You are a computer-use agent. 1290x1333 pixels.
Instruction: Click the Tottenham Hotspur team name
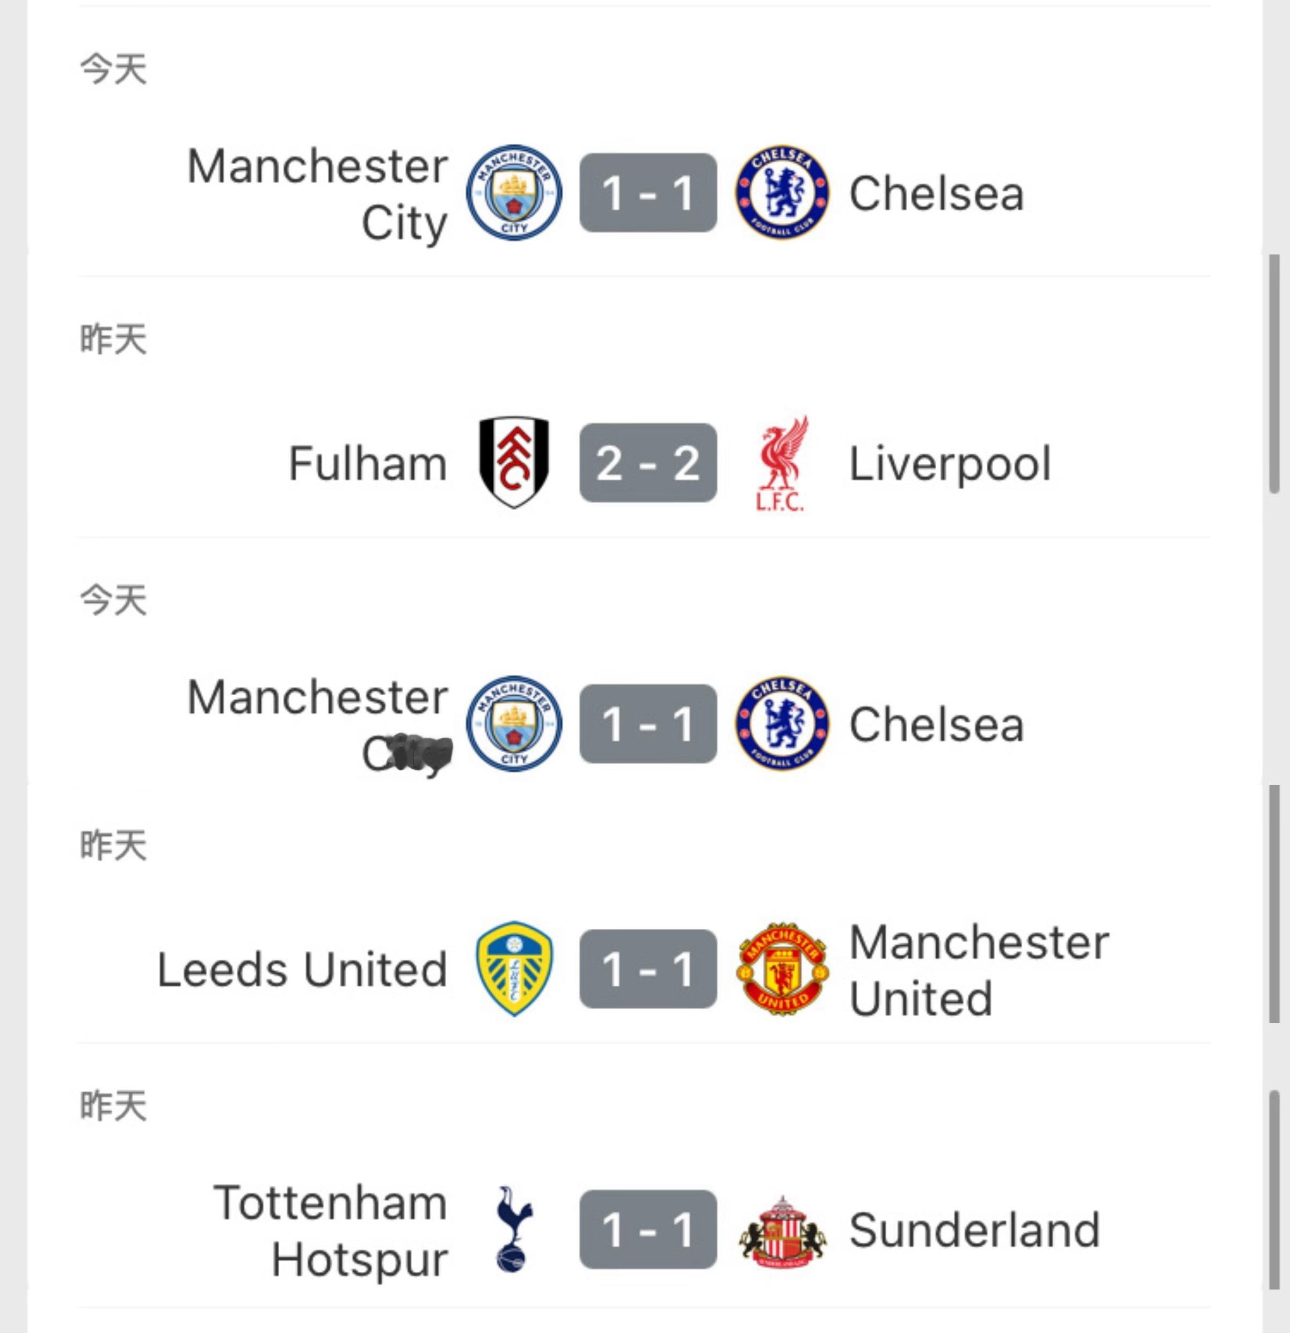click(x=331, y=1231)
